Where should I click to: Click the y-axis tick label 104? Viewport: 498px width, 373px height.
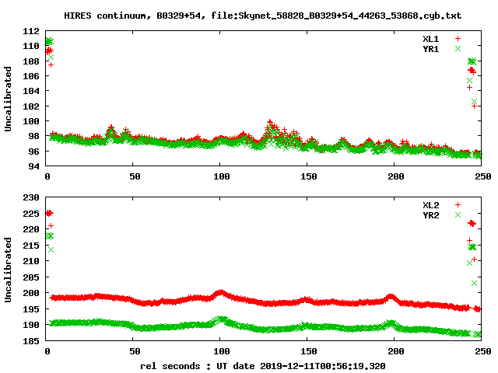pos(31,92)
